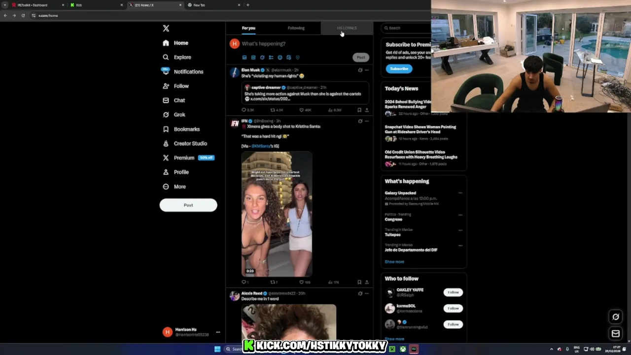Open the Harrison Hs account menu dots
The image size is (631, 355).
[x=218, y=332]
